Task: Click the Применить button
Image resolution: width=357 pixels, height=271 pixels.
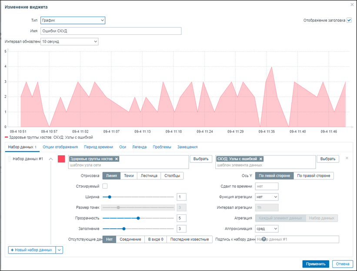Action: pos(315,264)
